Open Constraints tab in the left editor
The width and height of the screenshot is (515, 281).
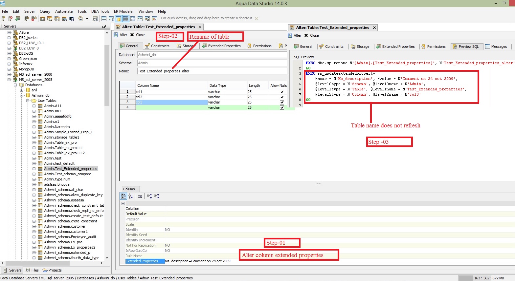click(157, 46)
